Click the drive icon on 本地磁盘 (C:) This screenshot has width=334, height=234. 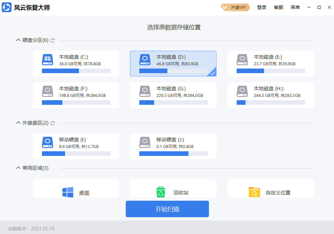pos(48,60)
